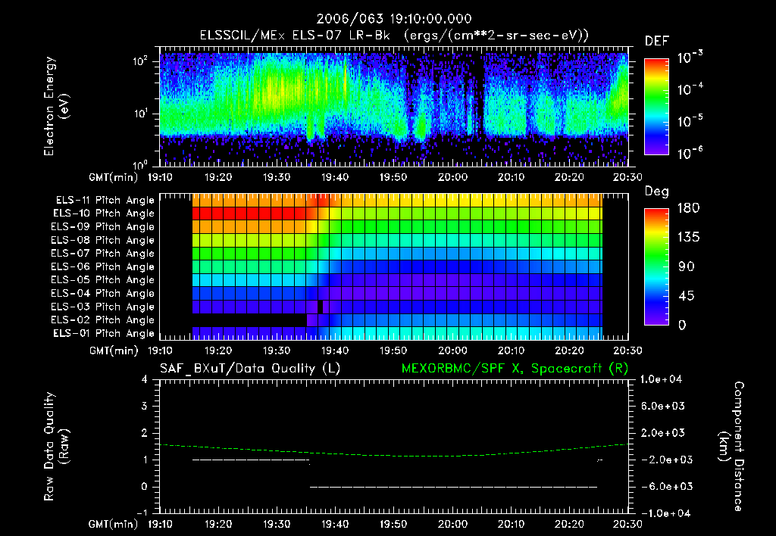The height and width of the screenshot is (536, 776).
Task: Click the 20:30 tick under bottom panel
Action: (x=627, y=524)
